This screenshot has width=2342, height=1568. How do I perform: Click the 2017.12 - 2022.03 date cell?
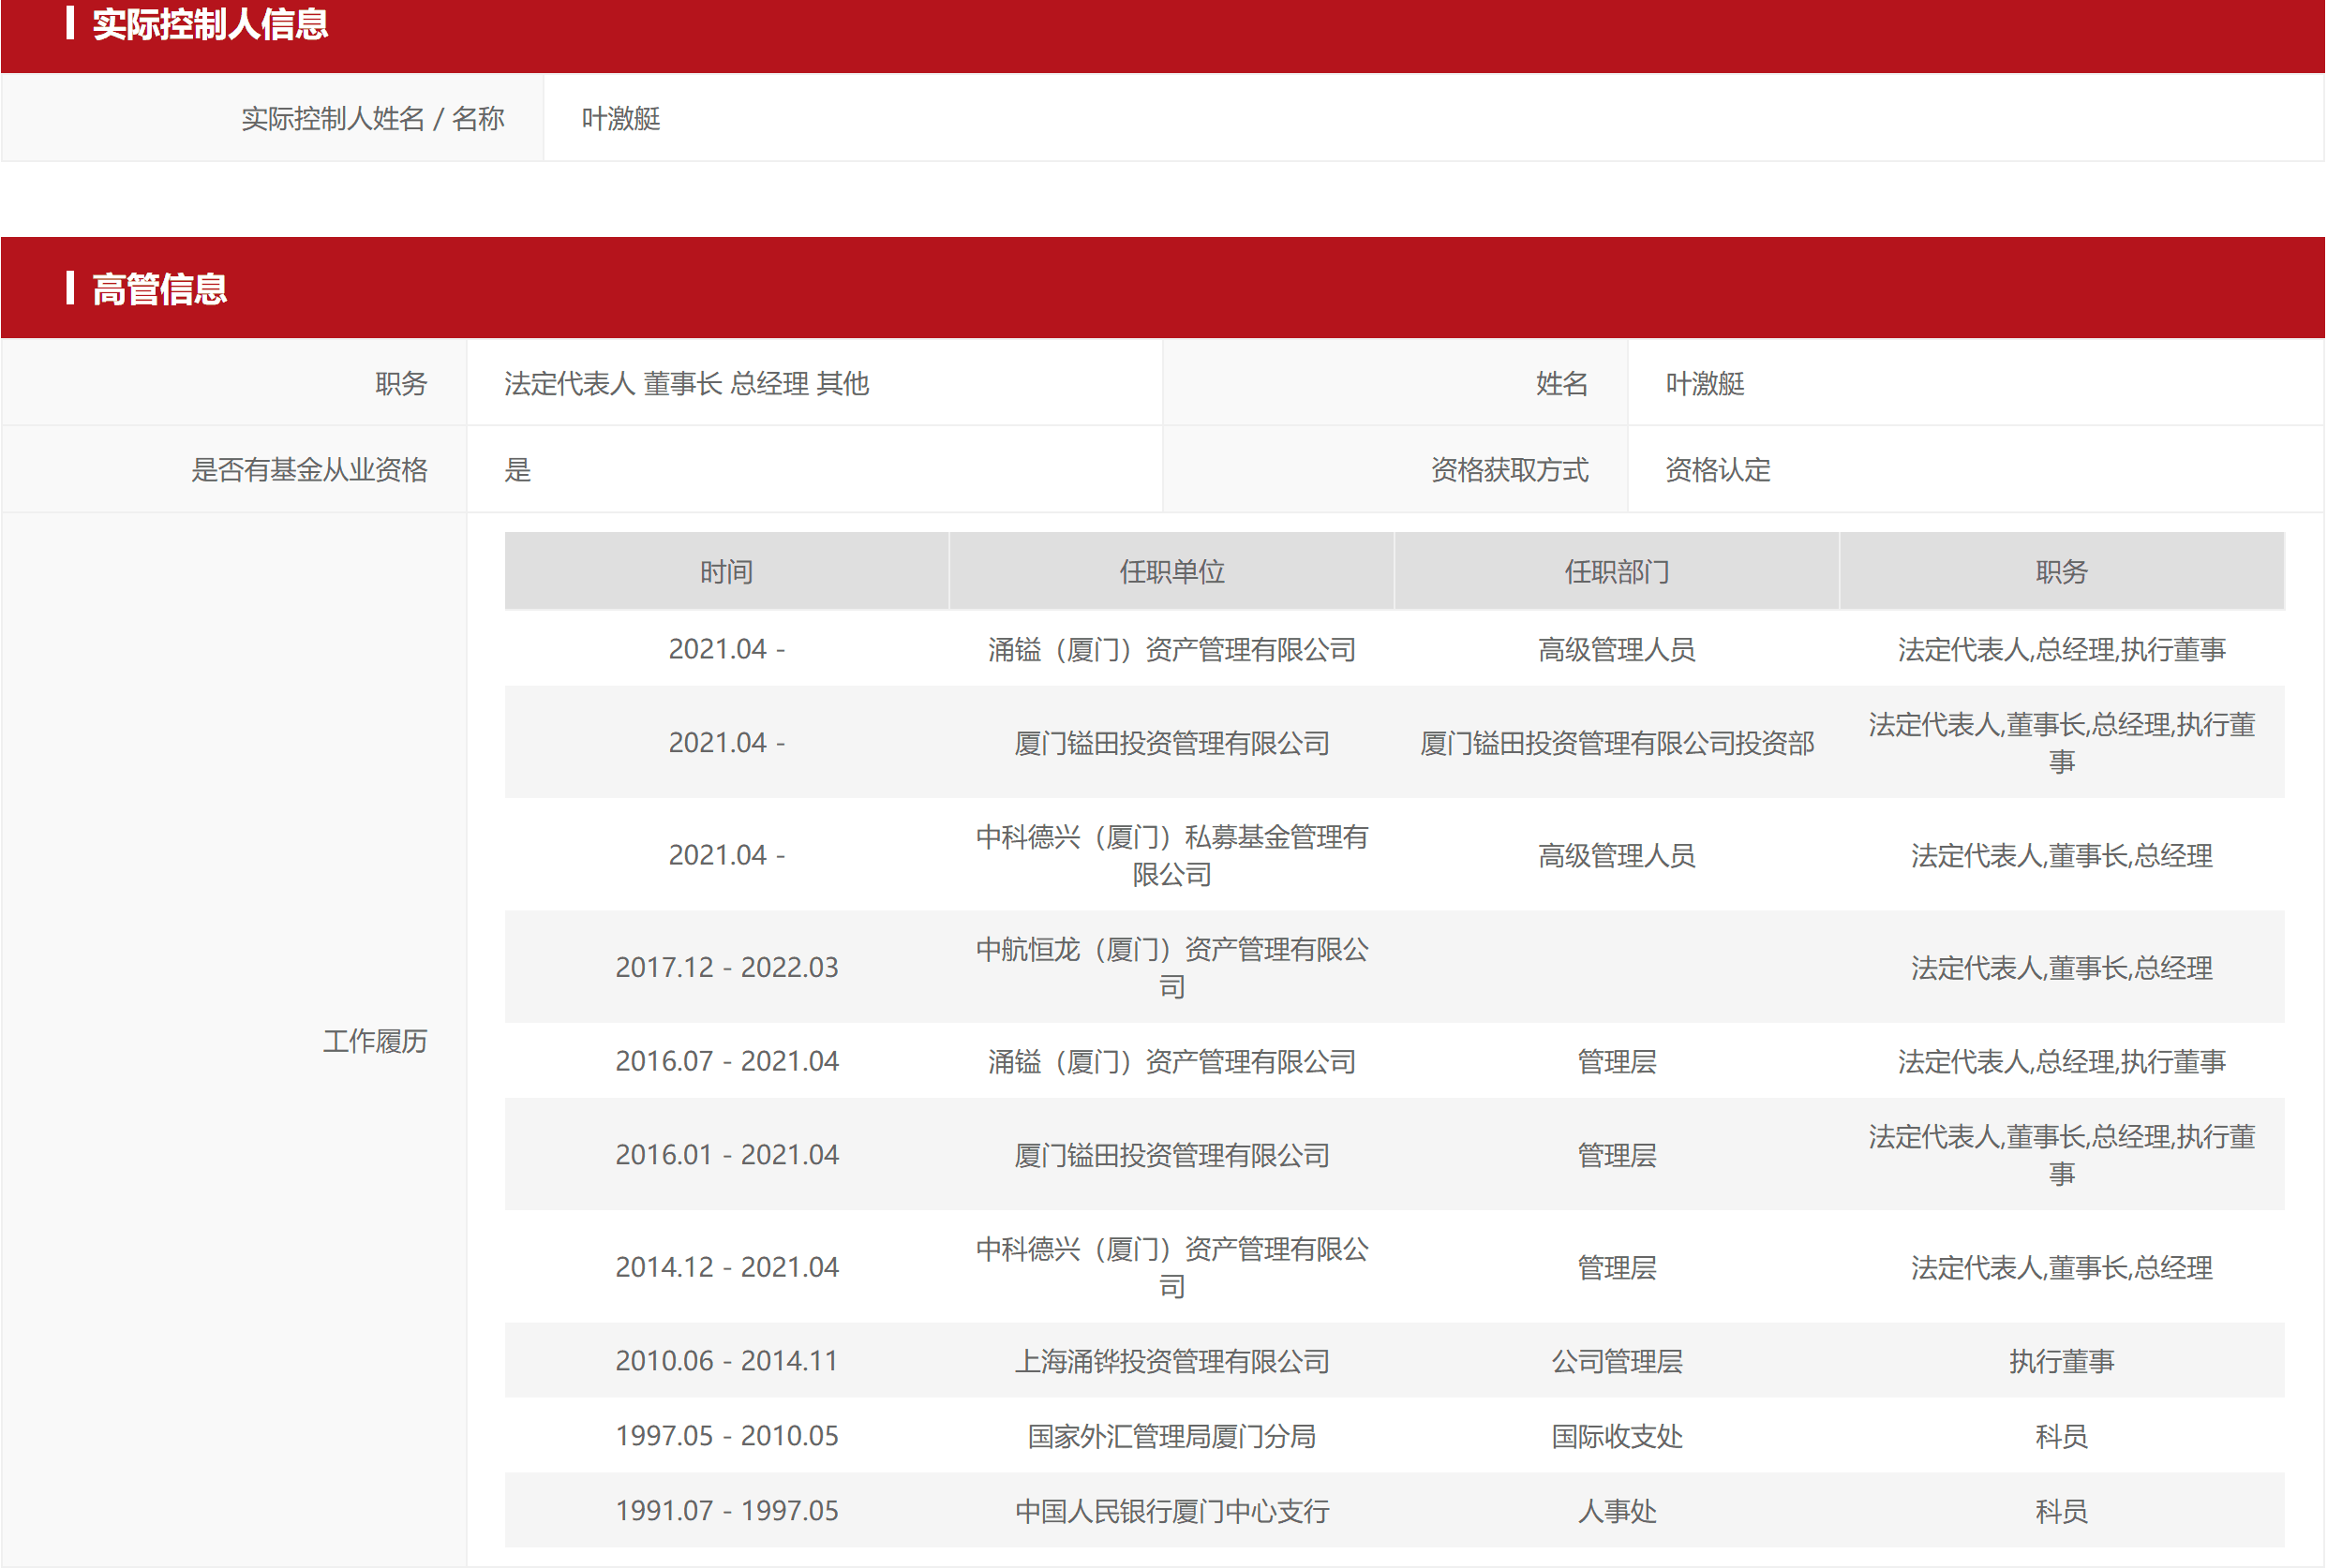[726, 968]
